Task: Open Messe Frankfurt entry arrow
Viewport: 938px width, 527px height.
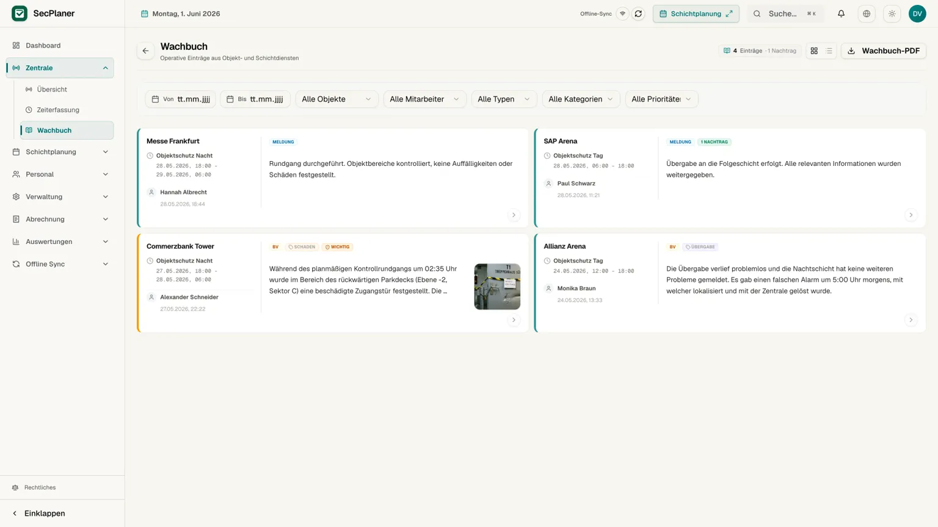Action: [x=514, y=215]
